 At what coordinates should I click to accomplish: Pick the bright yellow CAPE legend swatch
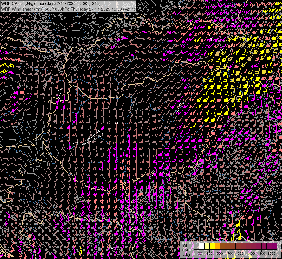212,246
